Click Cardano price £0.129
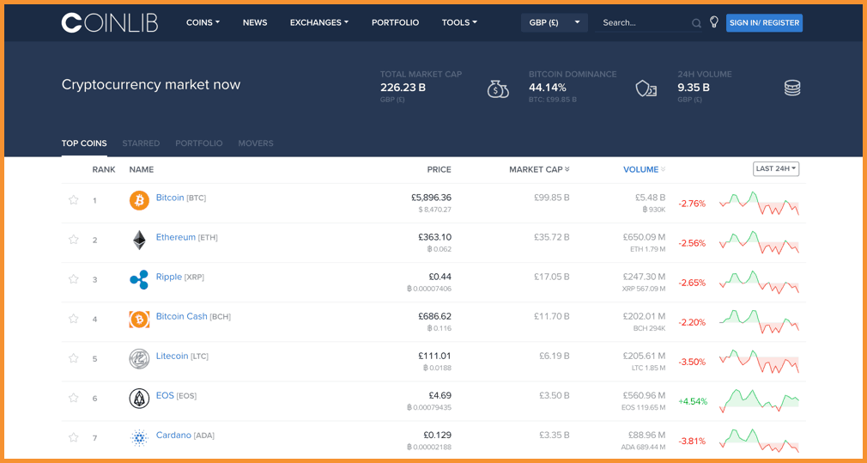 (x=437, y=436)
